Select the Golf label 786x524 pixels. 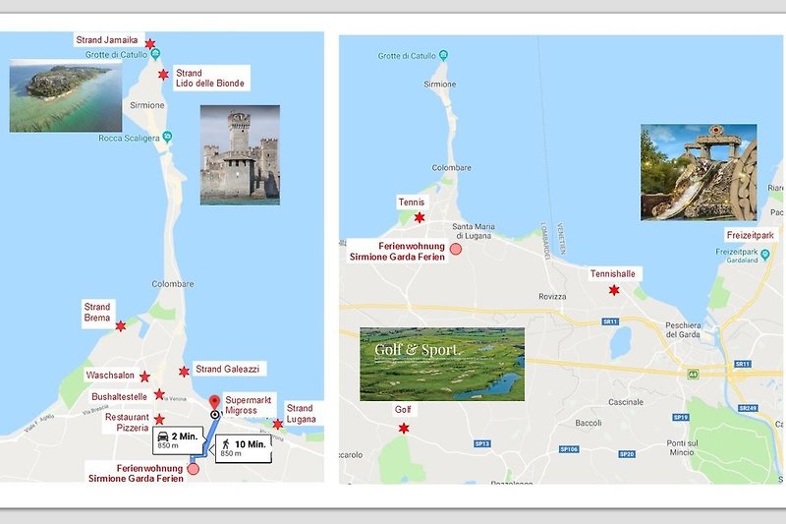[403, 410]
